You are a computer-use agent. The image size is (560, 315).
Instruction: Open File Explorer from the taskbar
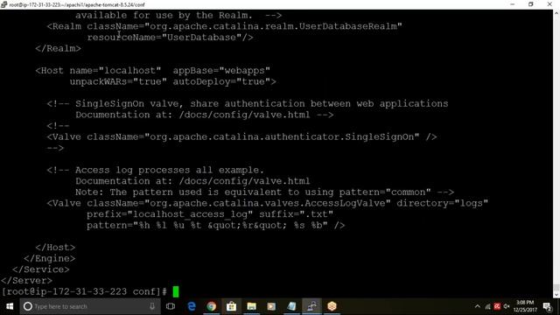(251, 306)
